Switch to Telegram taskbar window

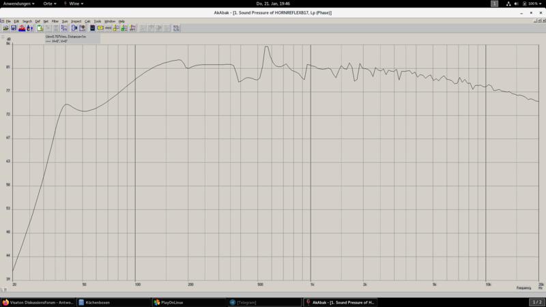(265, 302)
